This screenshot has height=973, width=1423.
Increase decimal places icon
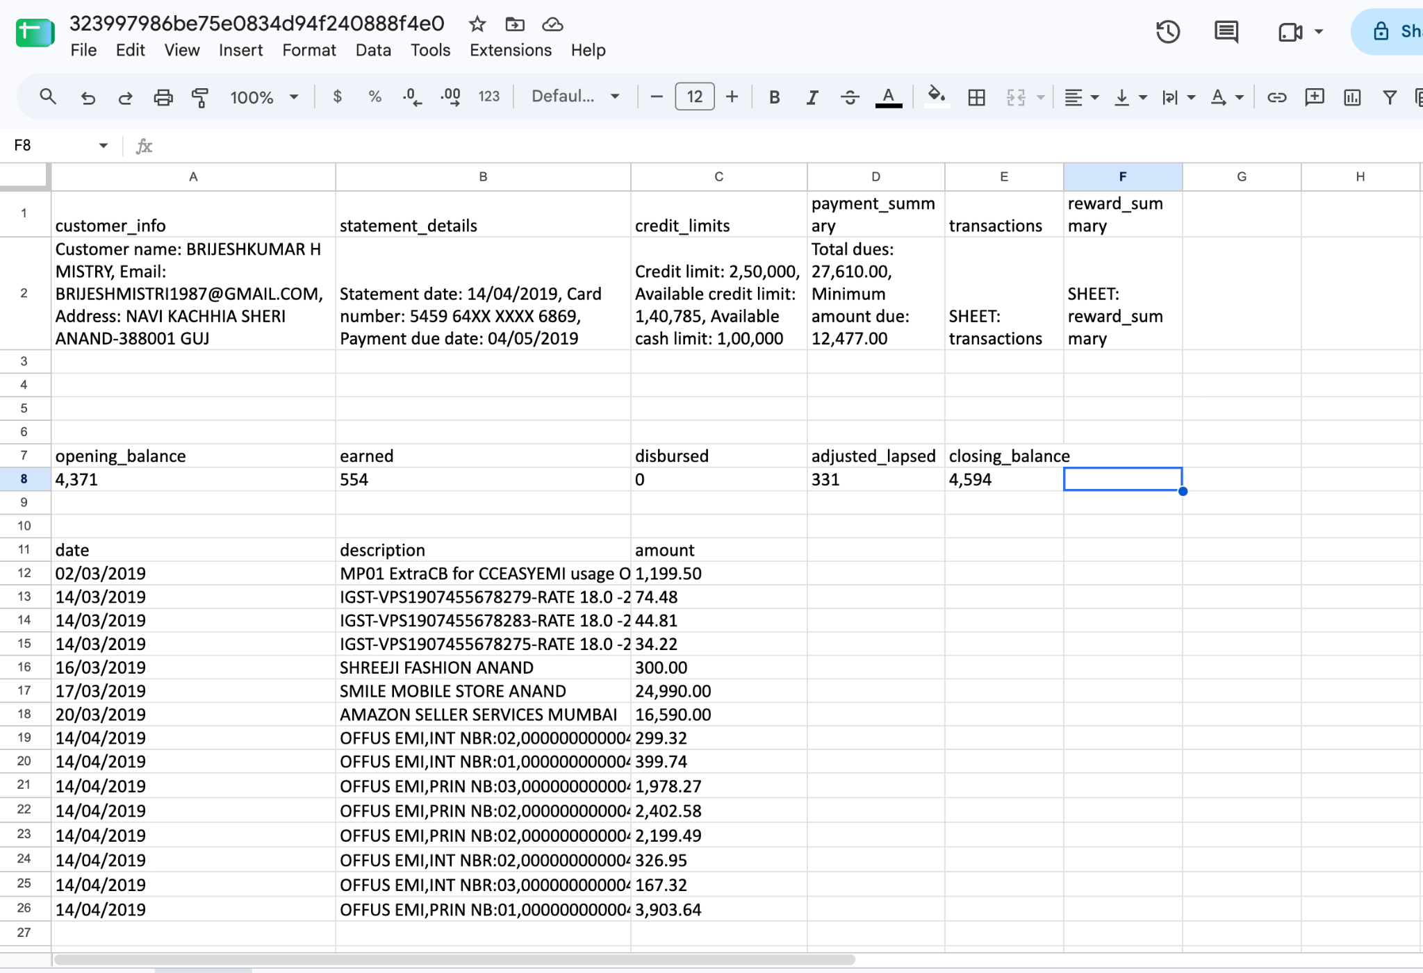pos(450,97)
